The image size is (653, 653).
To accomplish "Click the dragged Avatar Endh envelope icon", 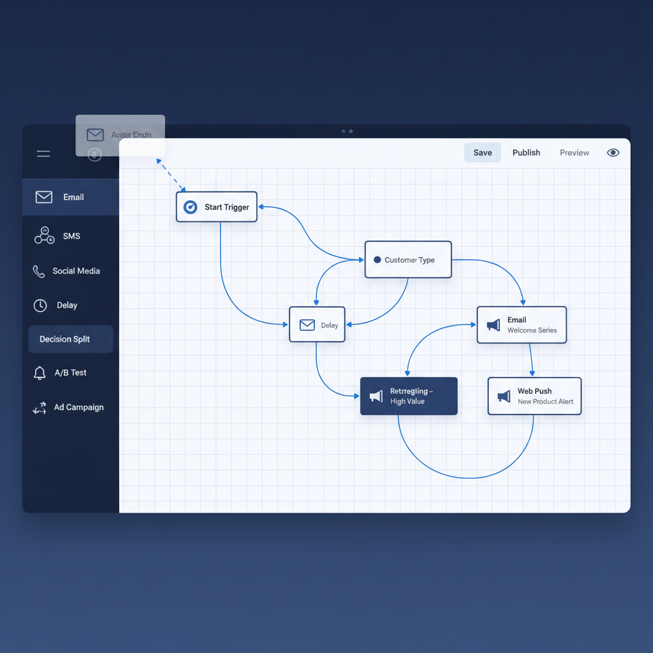I will pyautogui.click(x=95, y=135).
